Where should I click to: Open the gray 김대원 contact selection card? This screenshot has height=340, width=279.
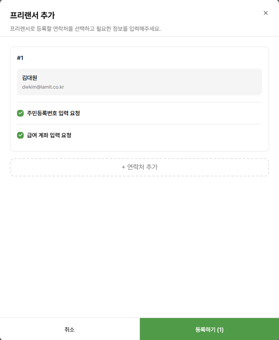pos(139,82)
